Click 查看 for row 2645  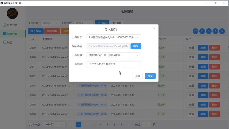[192, 105]
